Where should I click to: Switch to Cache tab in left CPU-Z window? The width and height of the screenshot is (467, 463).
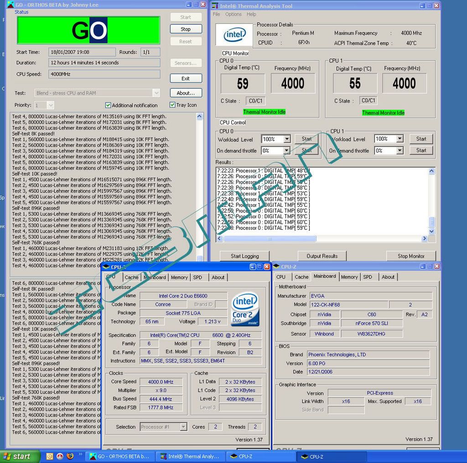point(131,278)
